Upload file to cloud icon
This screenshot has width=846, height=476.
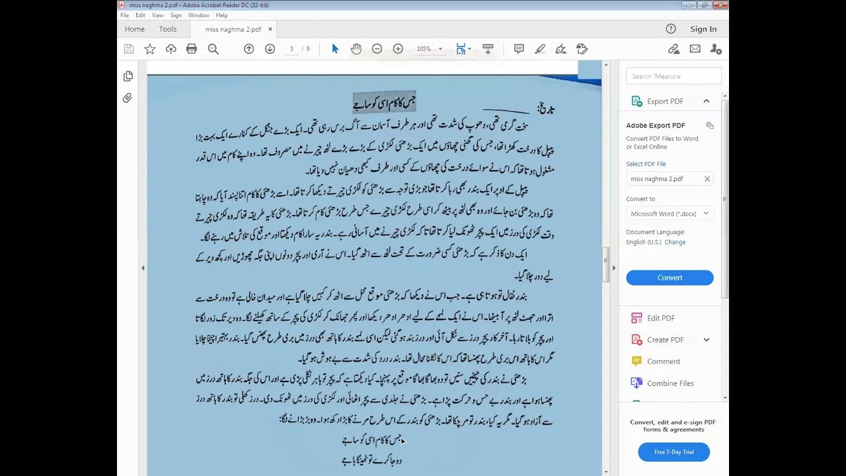pos(171,49)
